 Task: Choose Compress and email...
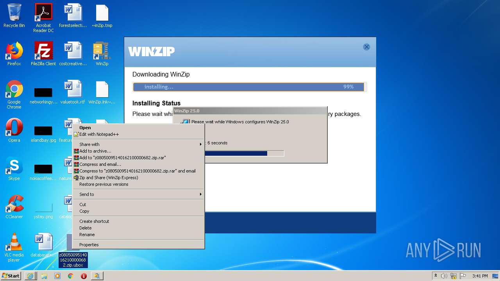pyautogui.click(x=138, y=164)
